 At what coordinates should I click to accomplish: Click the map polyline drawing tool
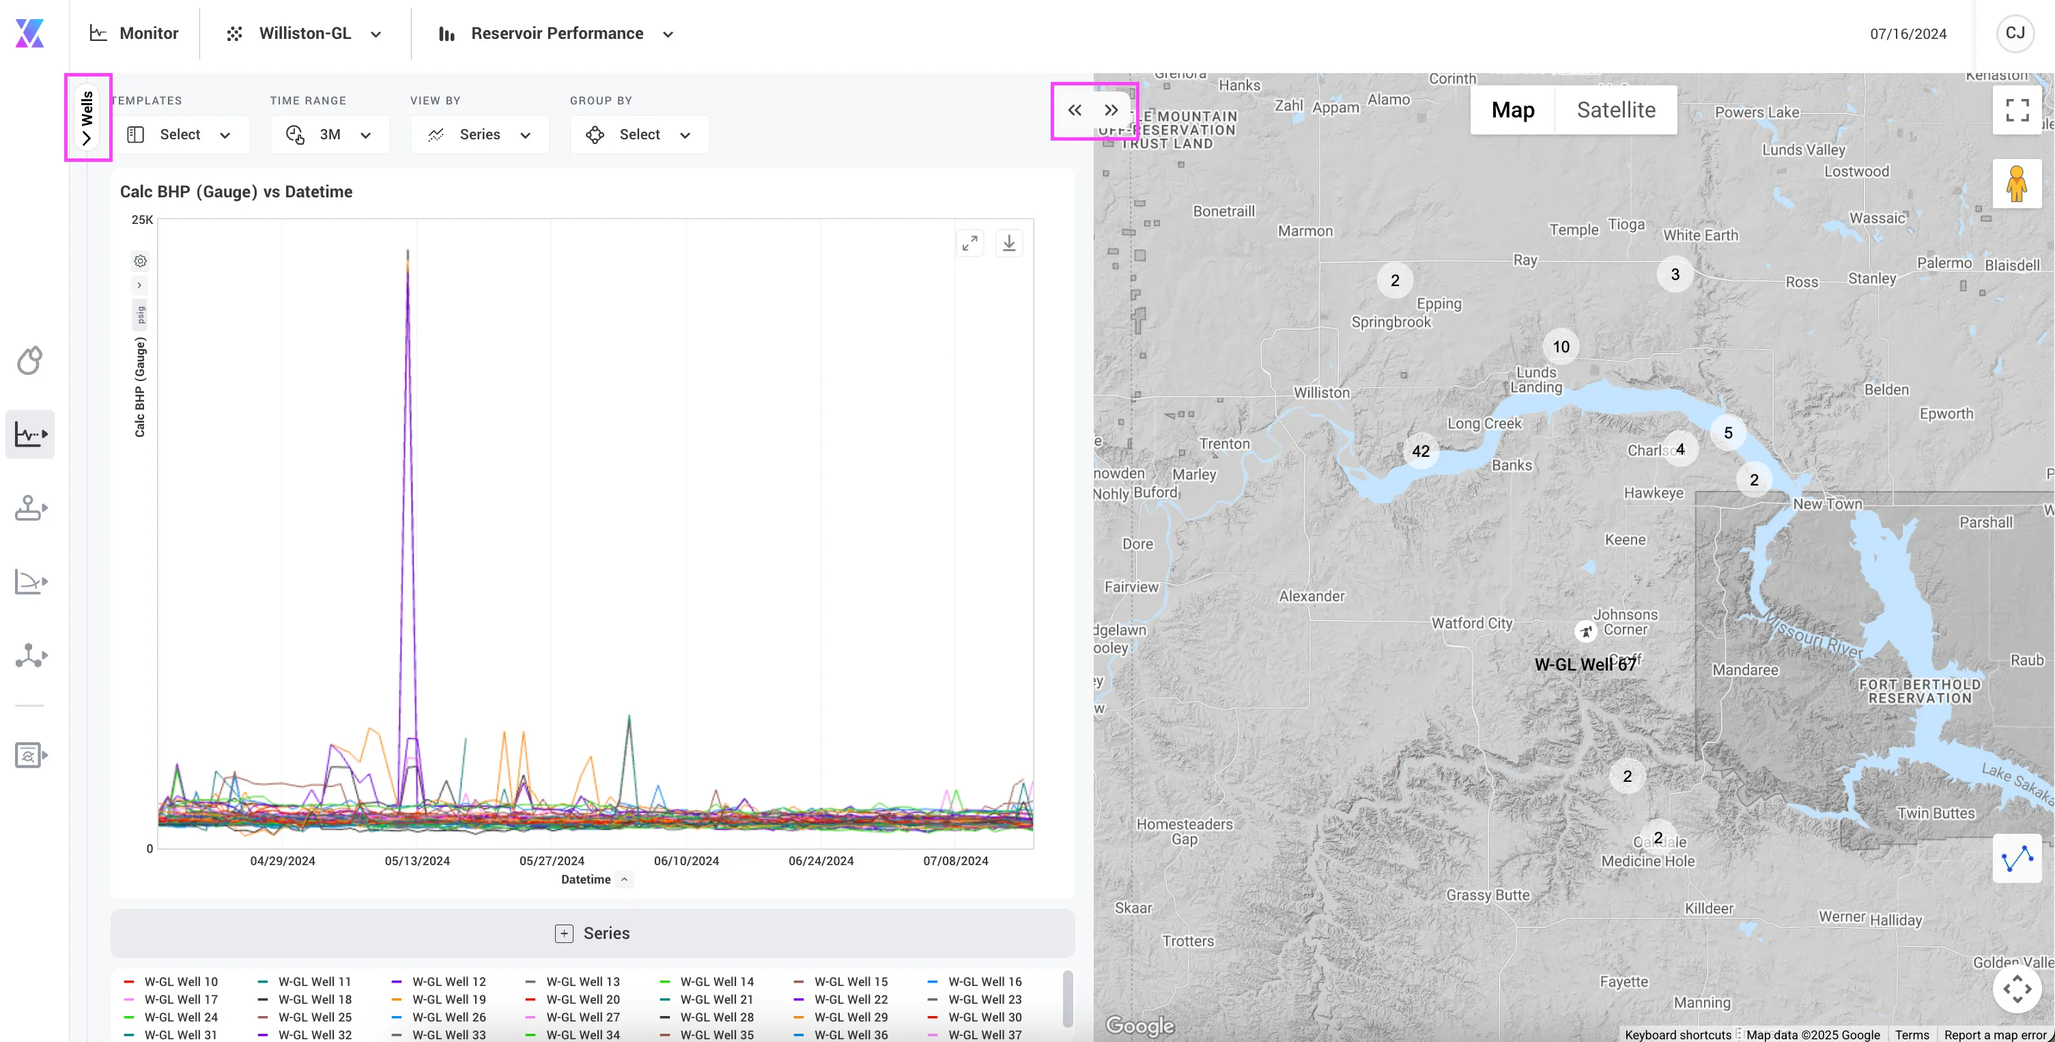(x=2017, y=858)
